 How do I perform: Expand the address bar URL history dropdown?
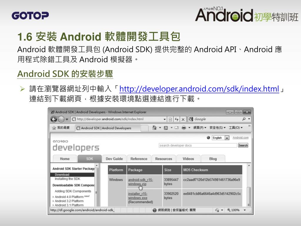pyautogui.click(x=165, y=119)
